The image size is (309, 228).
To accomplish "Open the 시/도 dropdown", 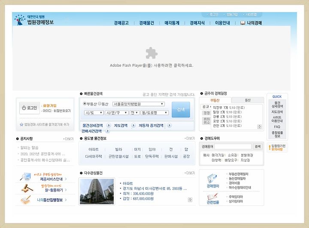I will [94, 113].
